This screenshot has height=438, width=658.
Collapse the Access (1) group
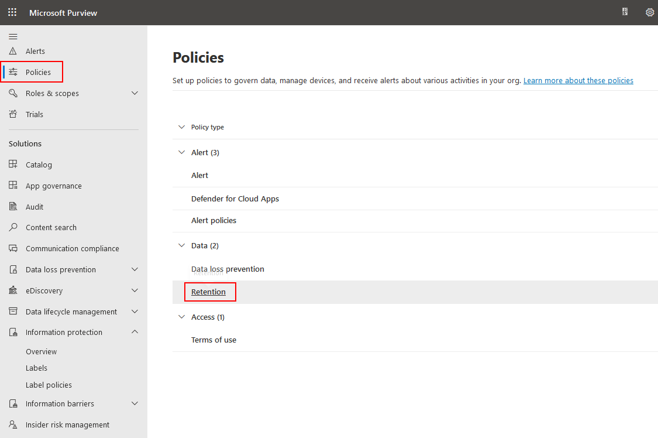coord(181,317)
